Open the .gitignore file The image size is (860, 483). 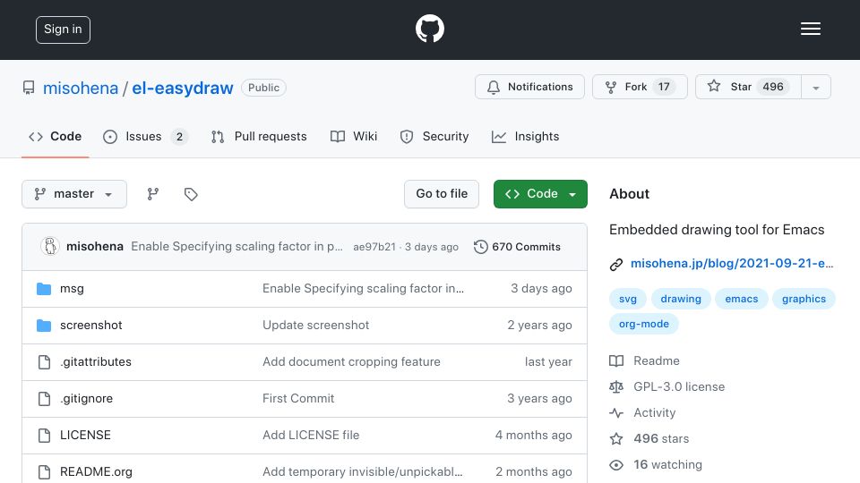point(86,399)
